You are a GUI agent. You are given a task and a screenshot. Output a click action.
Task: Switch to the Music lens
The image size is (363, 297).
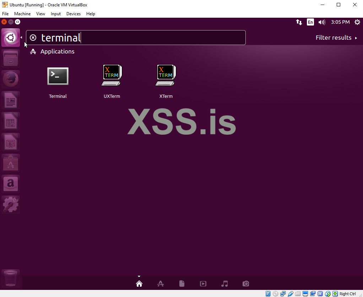click(x=224, y=284)
